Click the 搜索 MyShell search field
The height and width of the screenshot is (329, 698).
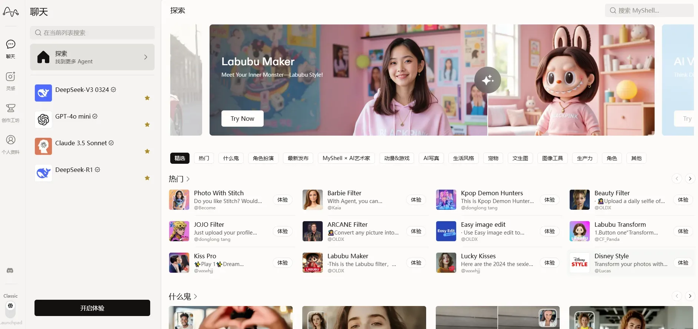click(649, 10)
